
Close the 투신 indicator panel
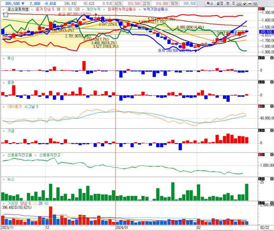(x=272, y=58)
